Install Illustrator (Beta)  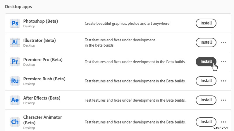[206, 42]
